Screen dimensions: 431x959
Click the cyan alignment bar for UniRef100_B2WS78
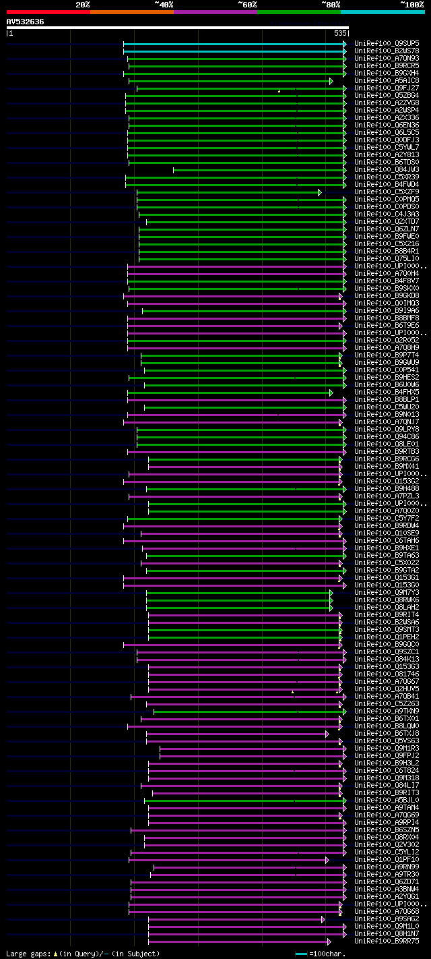(x=235, y=51)
